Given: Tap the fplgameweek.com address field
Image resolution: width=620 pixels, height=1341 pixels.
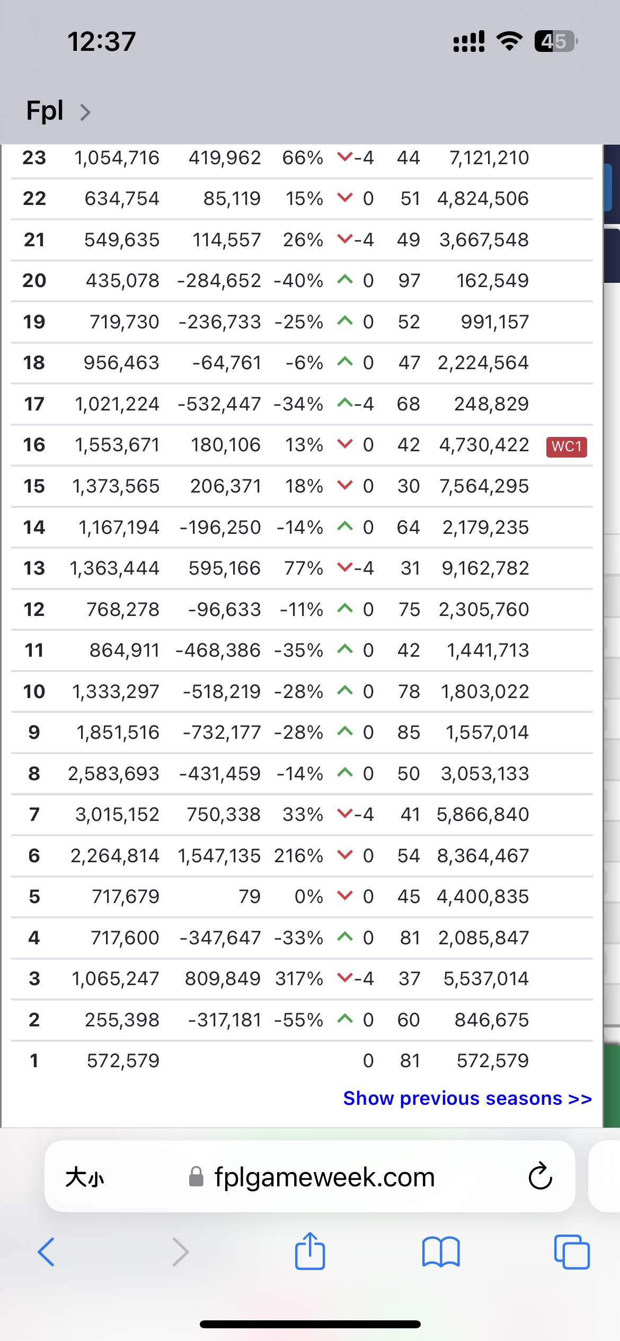Looking at the screenshot, I should pos(324,1177).
